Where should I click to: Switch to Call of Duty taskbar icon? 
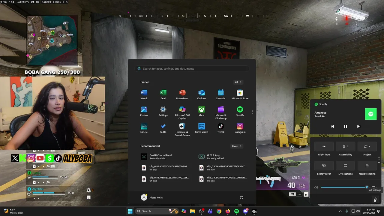254,211
